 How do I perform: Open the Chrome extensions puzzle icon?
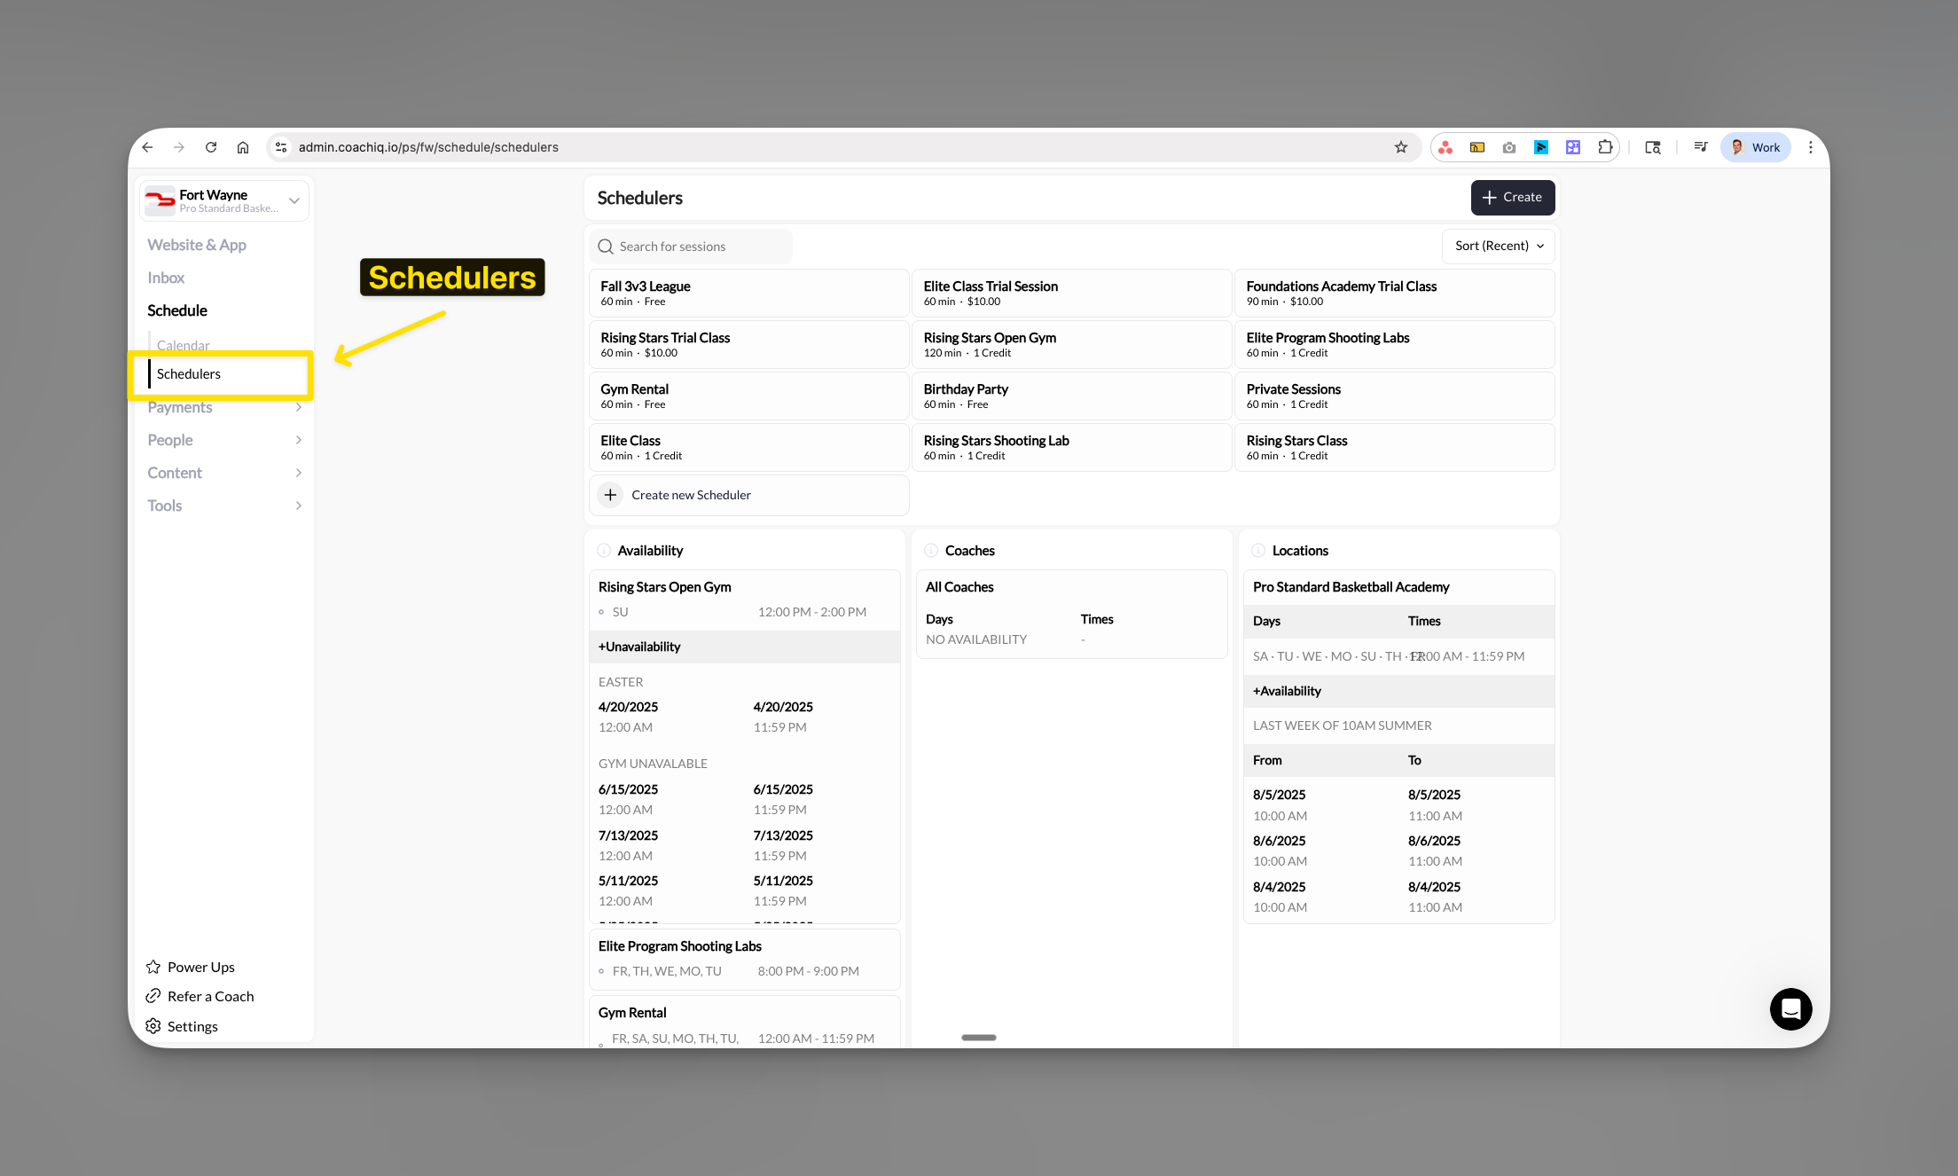[1605, 147]
